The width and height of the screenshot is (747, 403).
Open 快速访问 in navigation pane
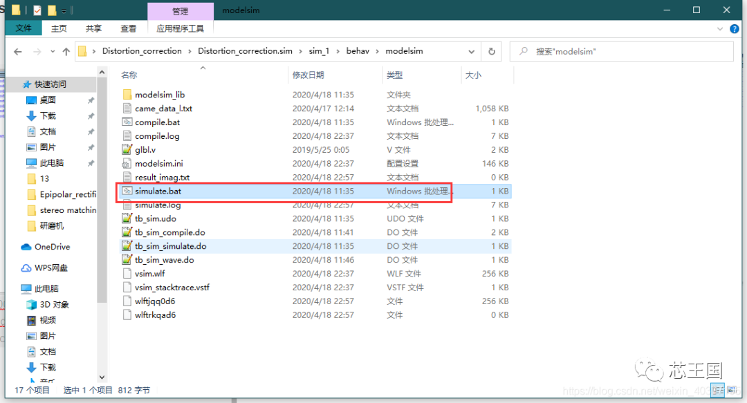click(50, 84)
